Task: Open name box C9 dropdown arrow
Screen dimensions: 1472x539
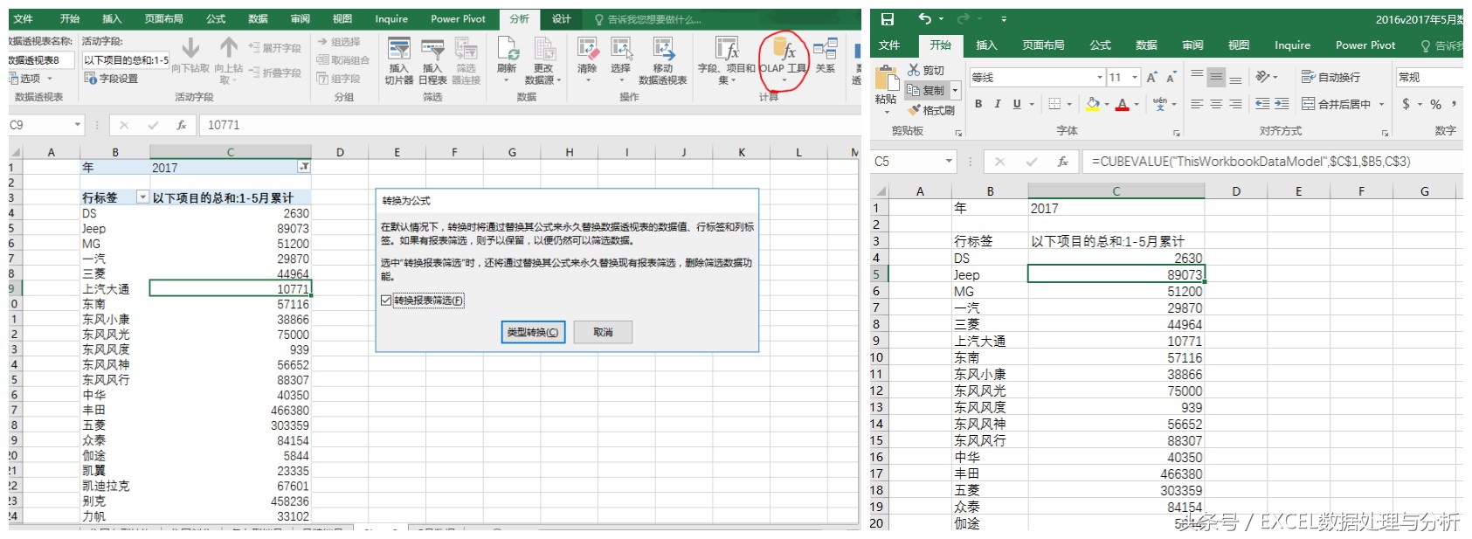Action: (x=78, y=125)
